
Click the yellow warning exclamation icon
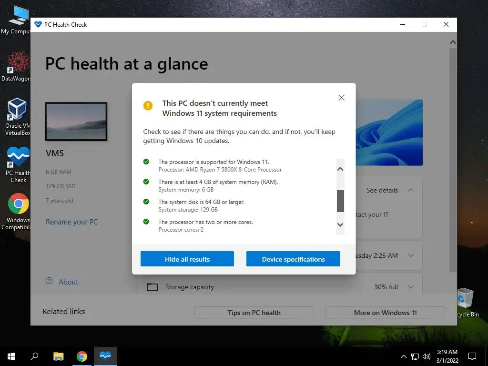pos(148,105)
